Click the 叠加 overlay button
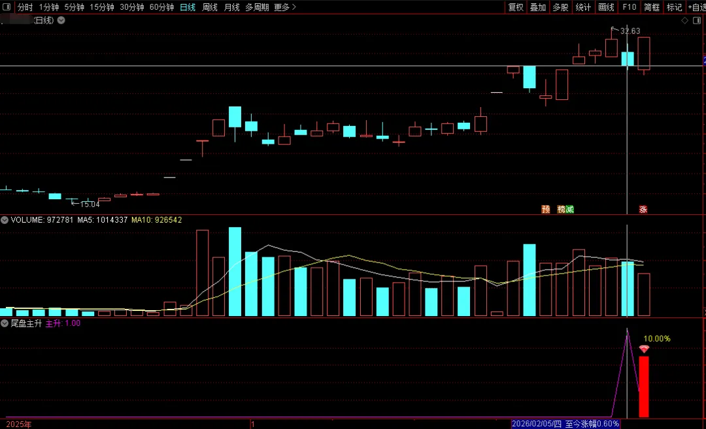This screenshot has height=429, width=706. pos(538,7)
